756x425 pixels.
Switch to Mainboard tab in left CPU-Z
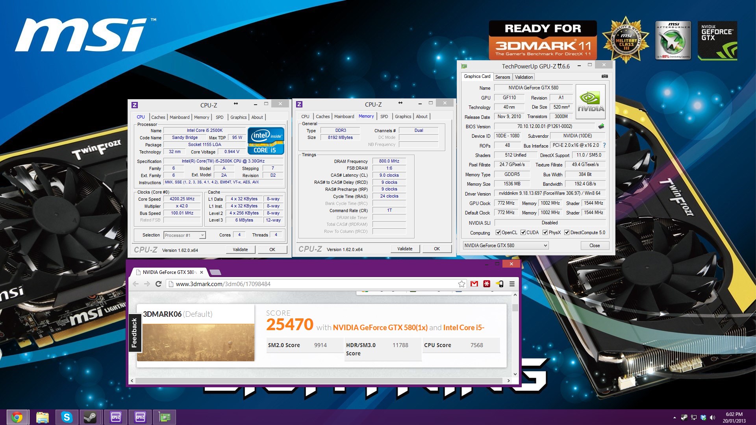point(180,117)
